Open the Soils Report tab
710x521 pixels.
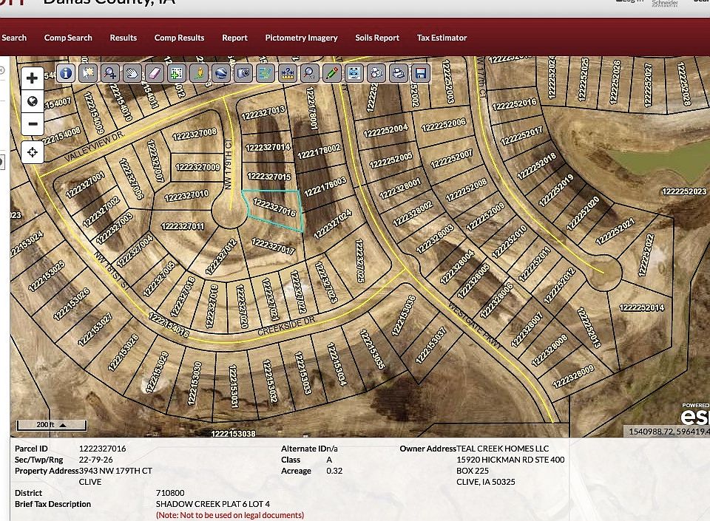coord(376,38)
